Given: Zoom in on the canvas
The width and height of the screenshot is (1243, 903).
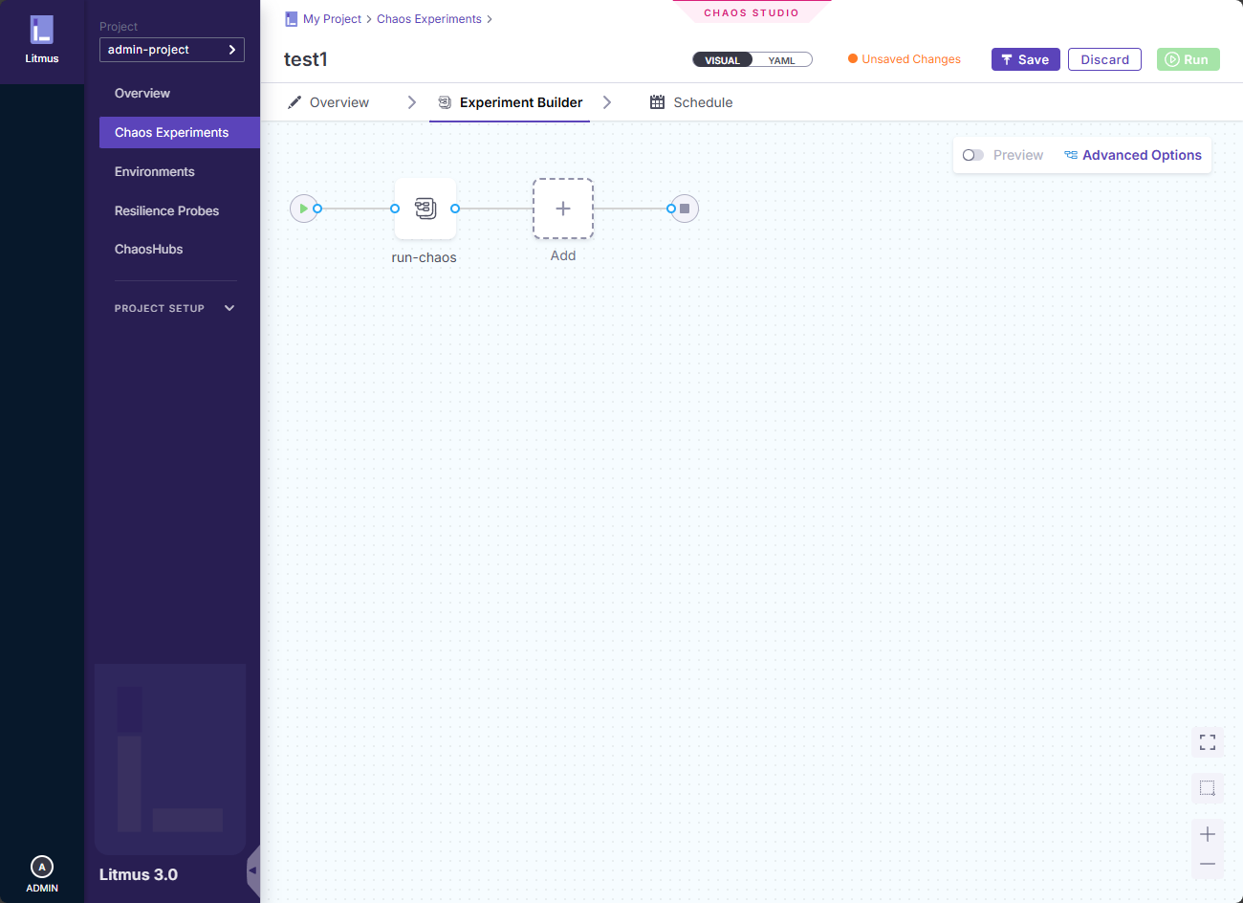Looking at the screenshot, I should [1208, 834].
